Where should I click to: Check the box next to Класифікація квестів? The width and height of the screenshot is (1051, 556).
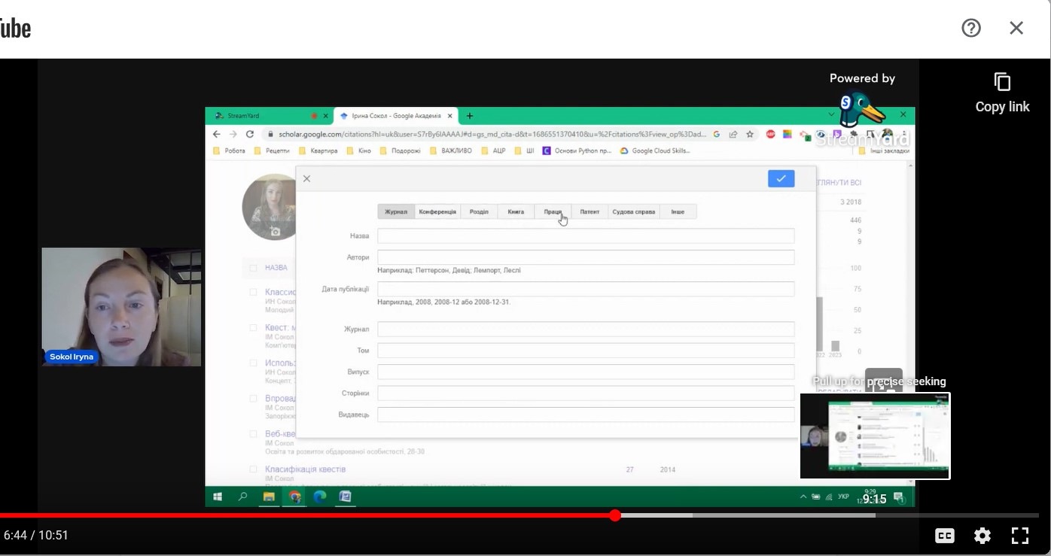click(253, 469)
